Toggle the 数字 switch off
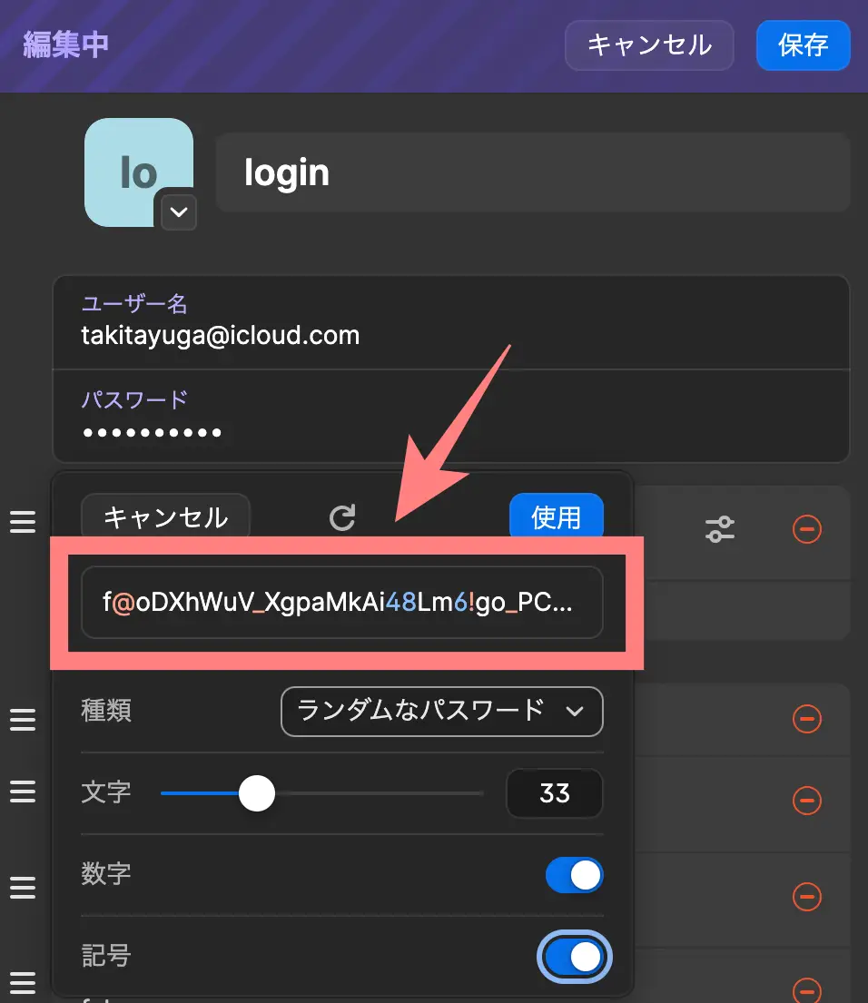Image resolution: width=868 pixels, height=1003 pixels. (574, 875)
